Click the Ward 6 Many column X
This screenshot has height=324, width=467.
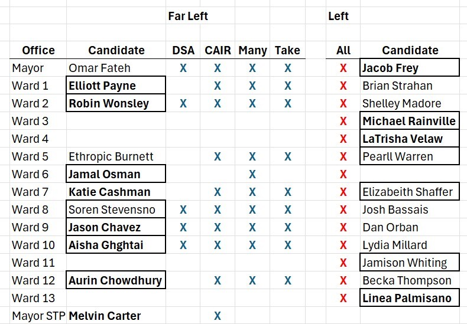(252, 174)
